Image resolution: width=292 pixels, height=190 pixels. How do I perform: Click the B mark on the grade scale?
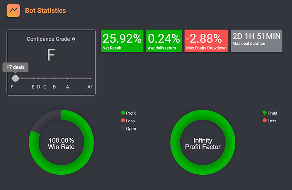coord(54,87)
